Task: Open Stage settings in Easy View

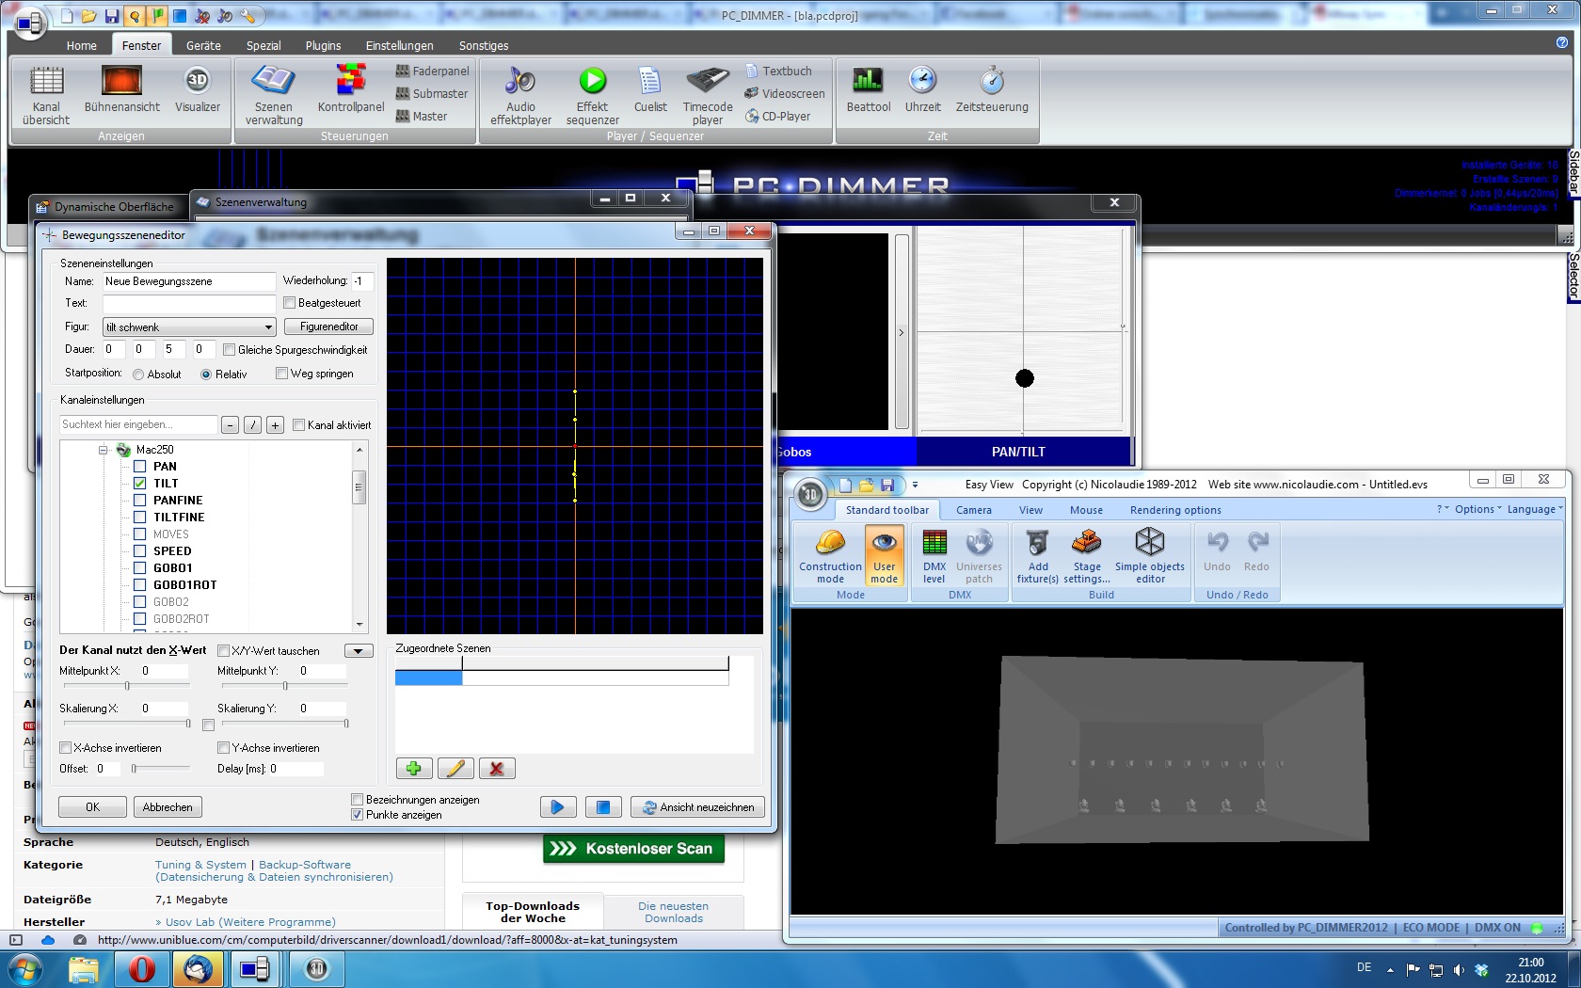Action: [1087, 555]
